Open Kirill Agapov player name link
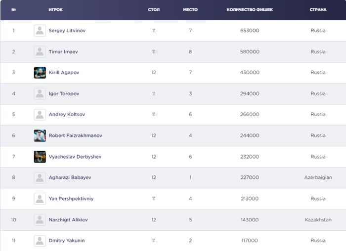The width and height of the screenshot is (346, 251). click(x=64, y=73)
